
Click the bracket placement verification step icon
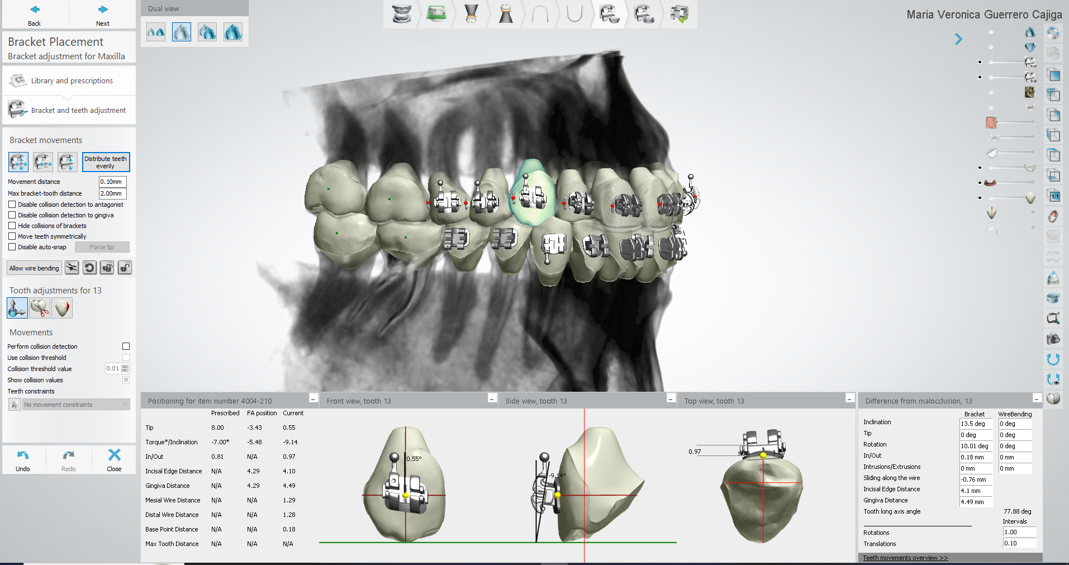[x=679, y=14]
